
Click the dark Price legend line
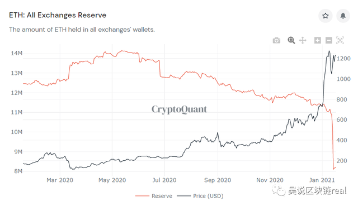click(184, 196)
